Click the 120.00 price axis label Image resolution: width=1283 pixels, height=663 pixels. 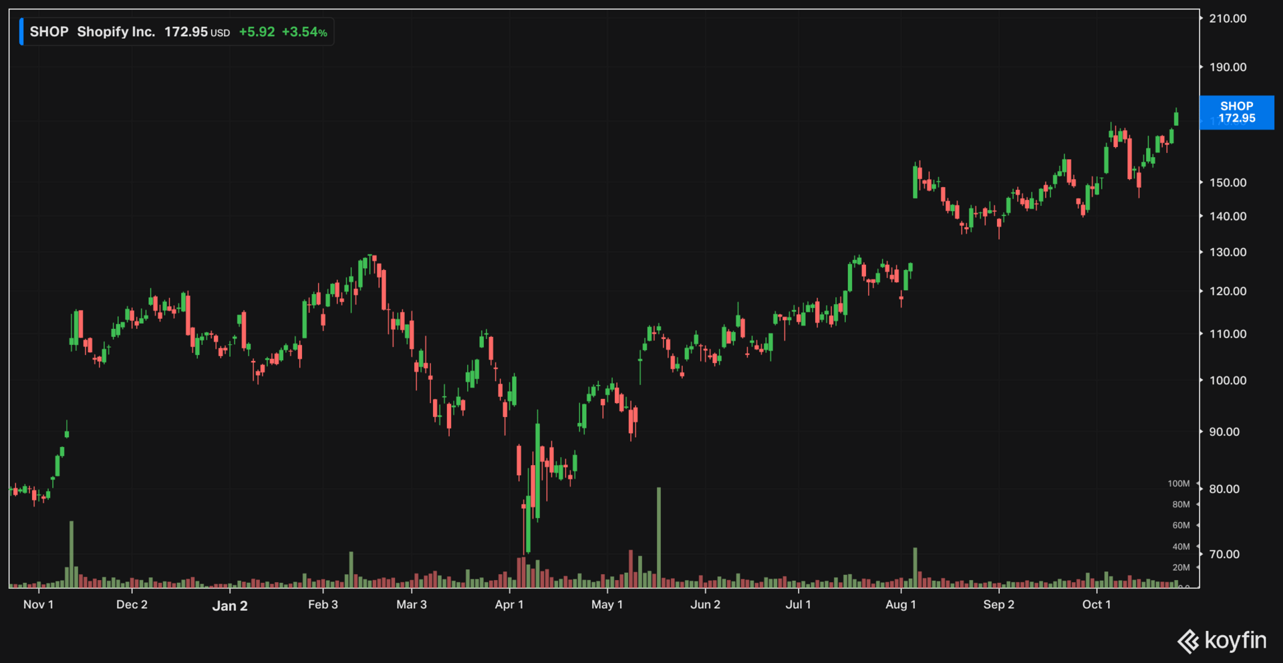(x=1228, y=291)
